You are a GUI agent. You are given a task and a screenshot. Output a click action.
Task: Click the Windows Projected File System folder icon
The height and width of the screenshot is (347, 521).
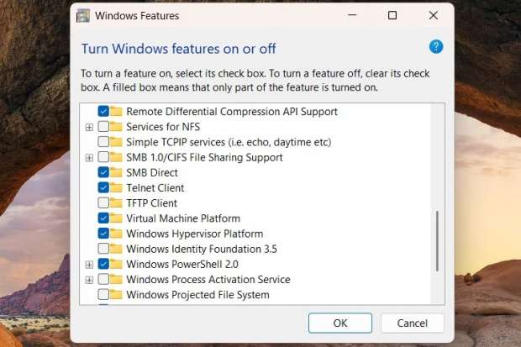pos(117,295)
